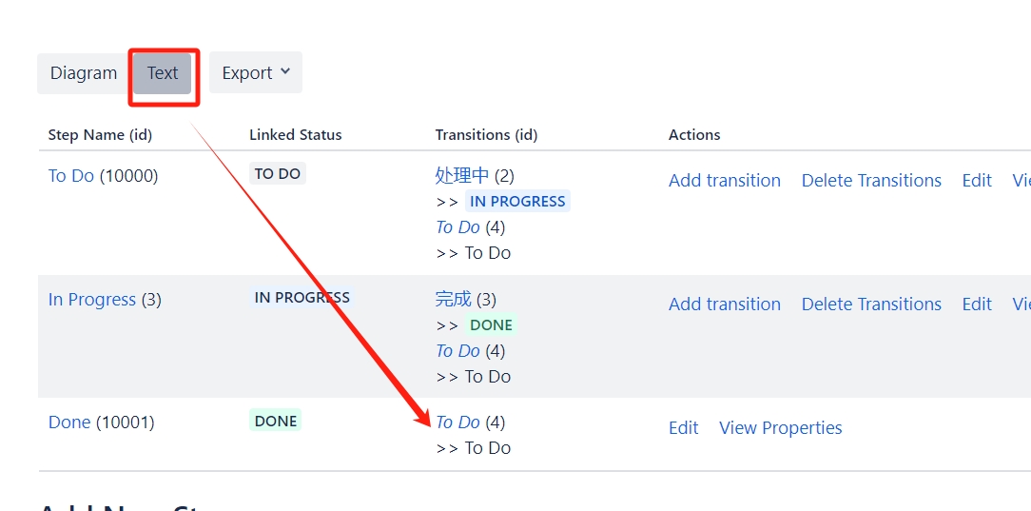The height and width of the screenshot is (511, 1031).
Task: Open the Done (10001) step link
Action: [x=69, y=423]
